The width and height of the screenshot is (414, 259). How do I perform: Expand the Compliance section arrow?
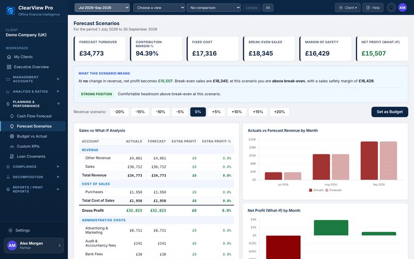click(x=58, y=167)
